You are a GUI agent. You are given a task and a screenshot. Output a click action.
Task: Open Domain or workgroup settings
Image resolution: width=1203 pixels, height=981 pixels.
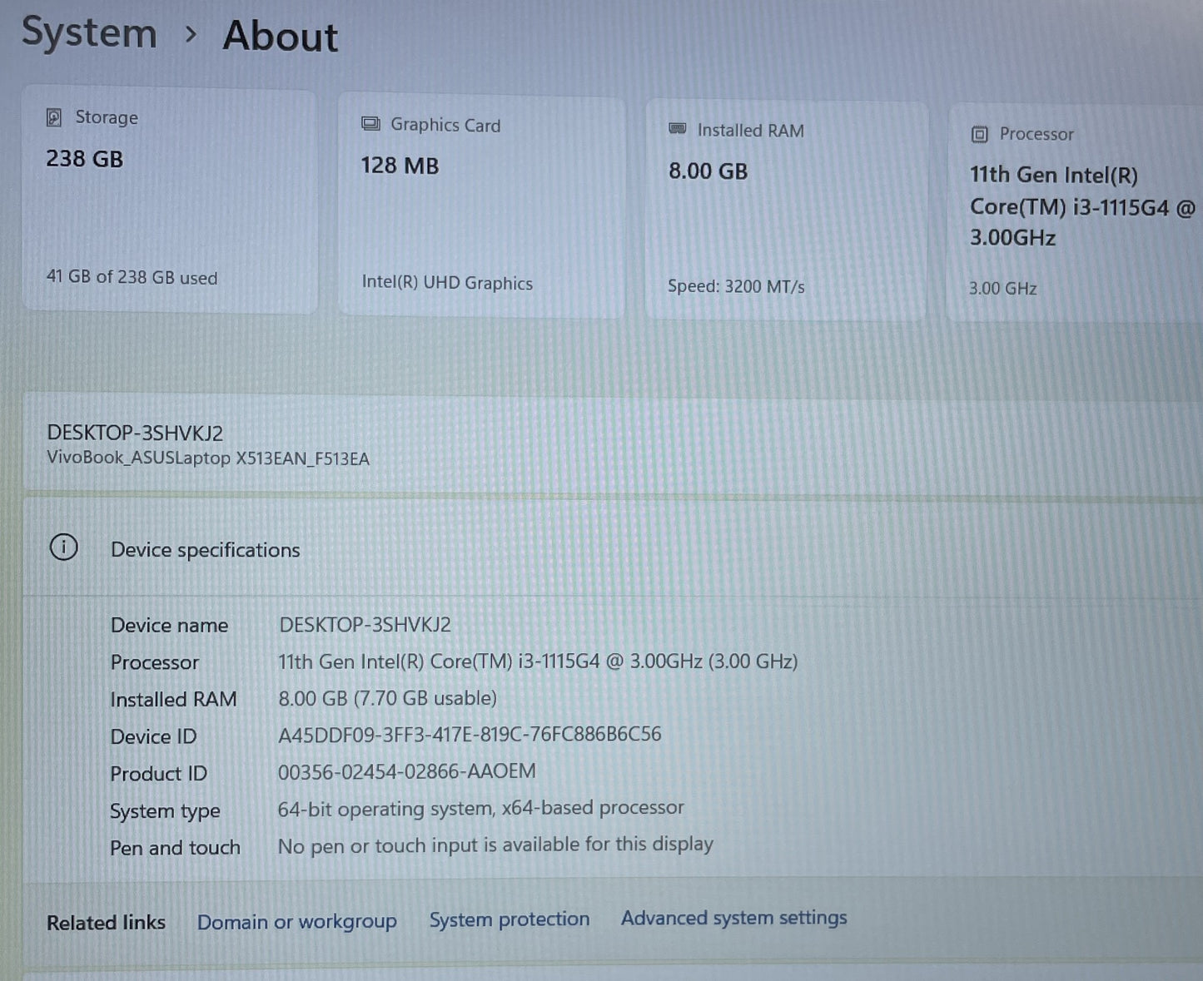click(x=296, y=921)
